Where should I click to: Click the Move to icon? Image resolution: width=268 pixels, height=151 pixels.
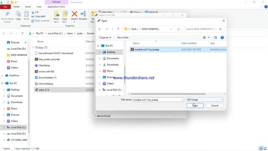coord(56,14)
